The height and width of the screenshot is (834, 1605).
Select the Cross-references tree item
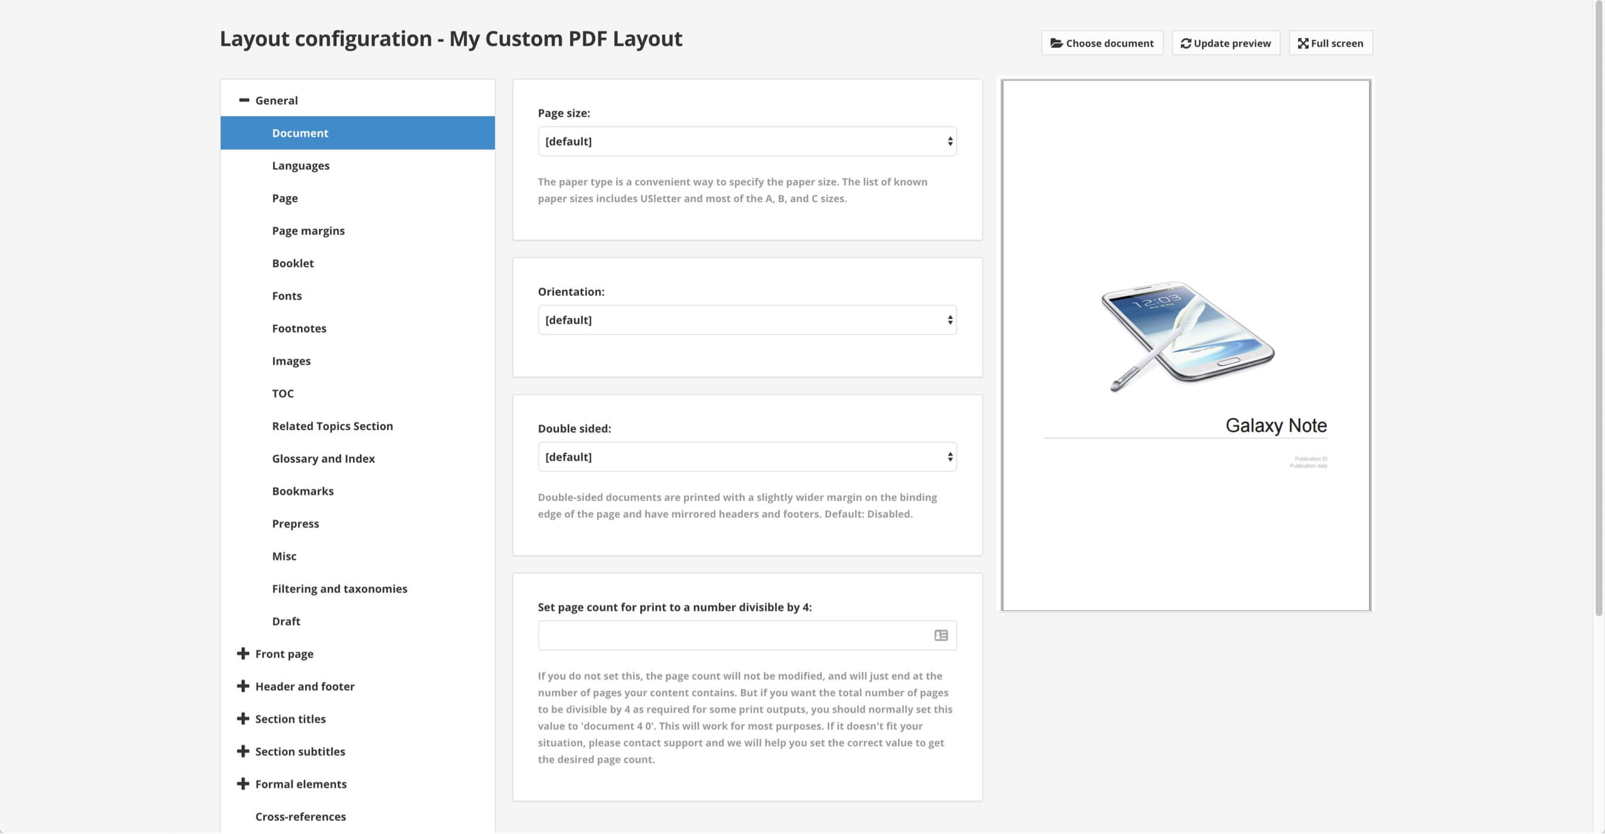300,817
